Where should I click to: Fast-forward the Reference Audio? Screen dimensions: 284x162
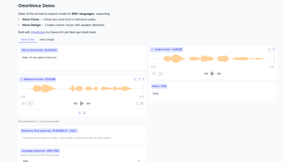pos(89,104)
